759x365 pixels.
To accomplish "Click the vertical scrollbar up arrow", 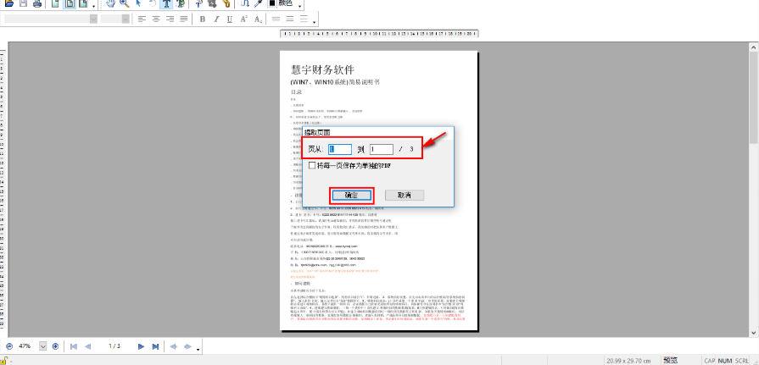I will click(754, 47).
